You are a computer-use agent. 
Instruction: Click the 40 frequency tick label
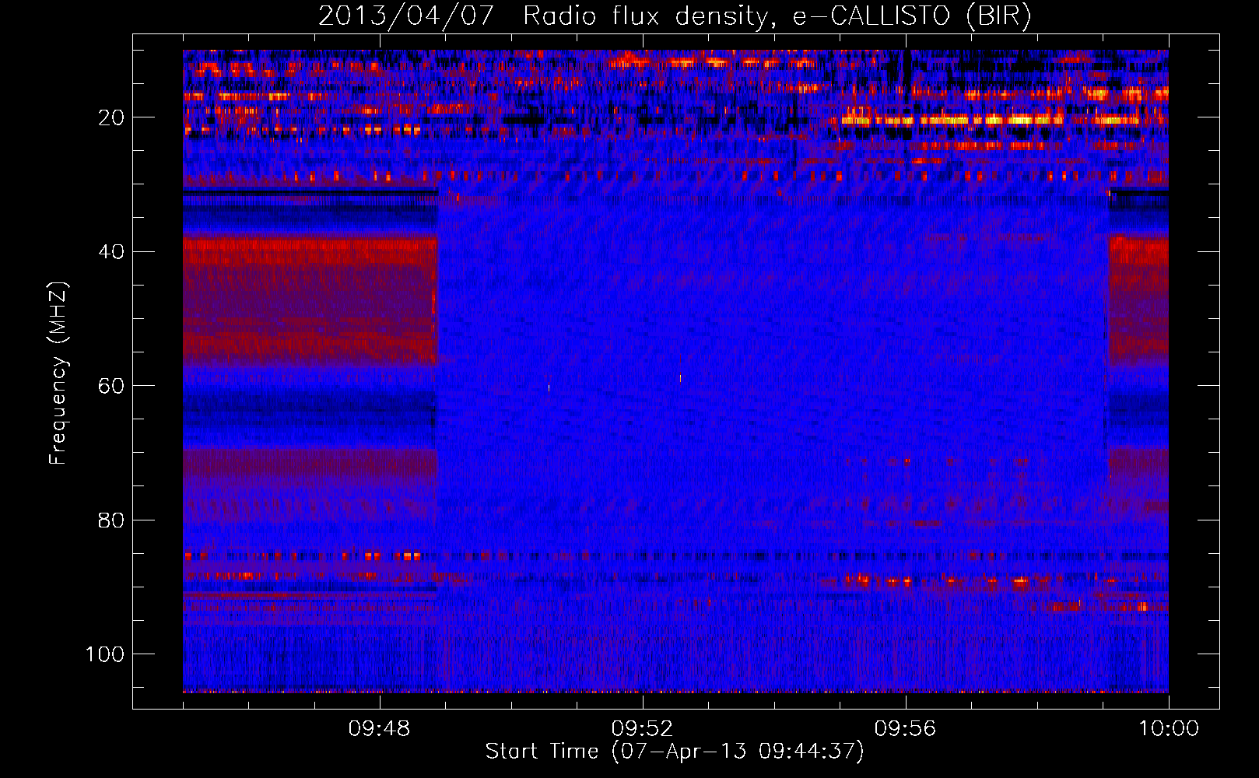(x=112, y=252)
